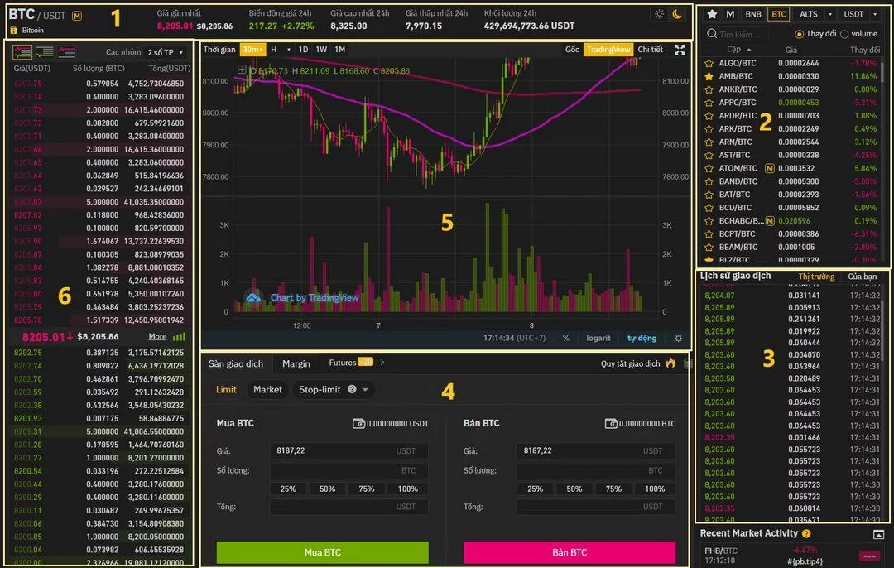Unfavorite the AMB/BTC pair star
Viewport: 894px width, 568px height.
click(x=709, y=76)
